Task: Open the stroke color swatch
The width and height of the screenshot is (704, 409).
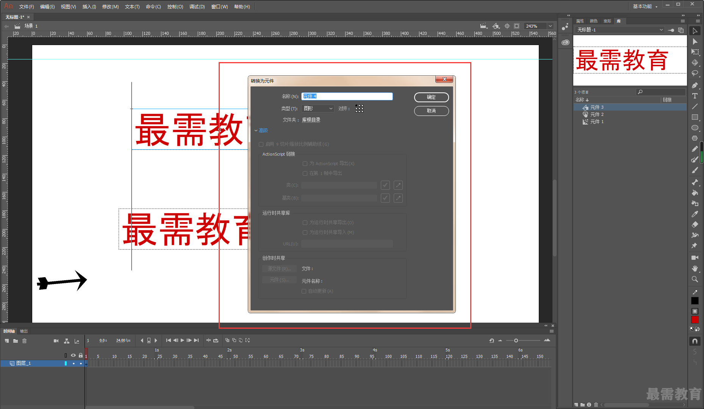Action: click(x=695, y=301)
